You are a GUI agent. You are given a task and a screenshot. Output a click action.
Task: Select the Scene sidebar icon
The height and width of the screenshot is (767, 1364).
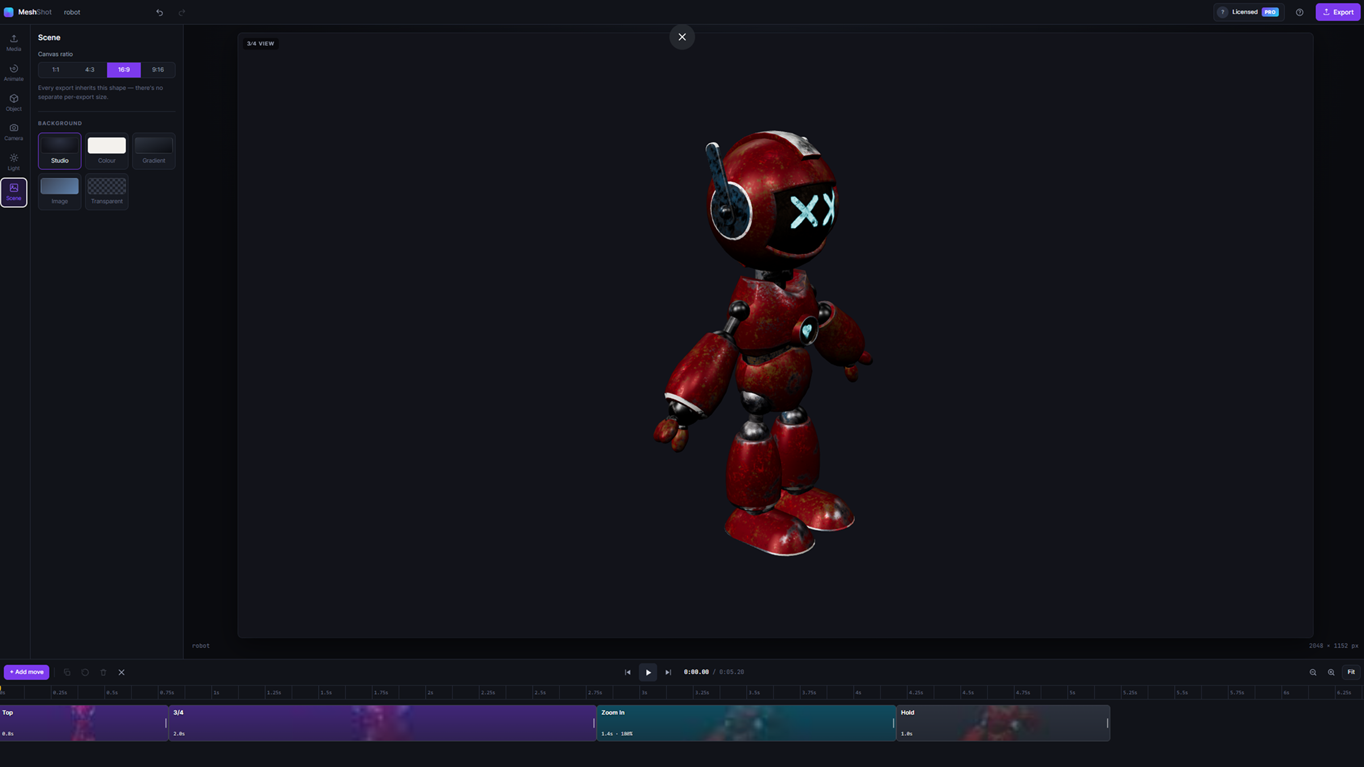pyautogui.click(x=14, y=192)
